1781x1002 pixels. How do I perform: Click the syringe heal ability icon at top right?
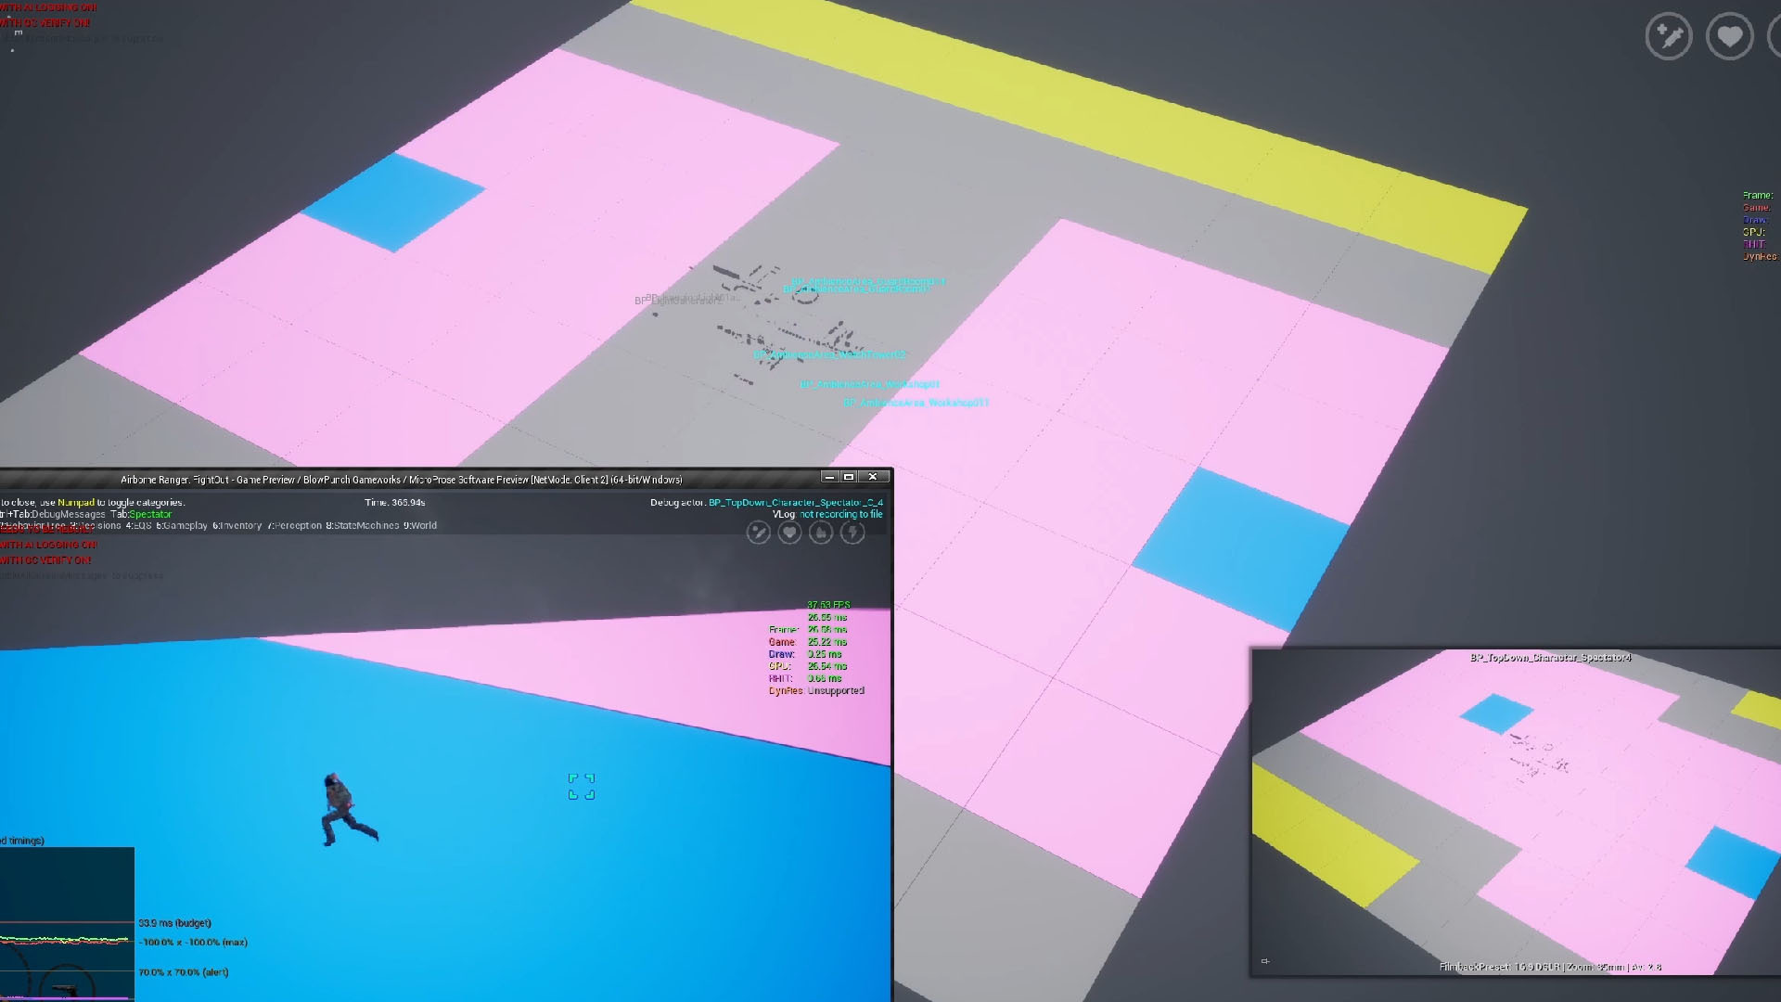click(x=1669, y=37)
